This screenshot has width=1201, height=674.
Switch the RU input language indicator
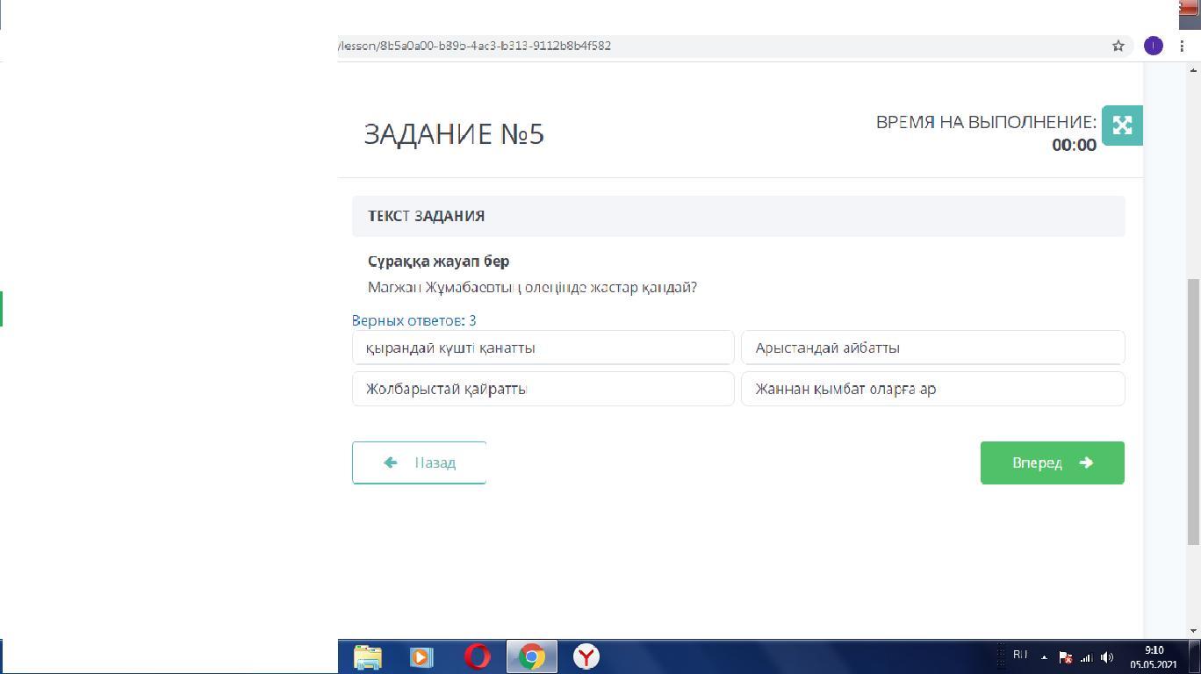[1020, 655]
